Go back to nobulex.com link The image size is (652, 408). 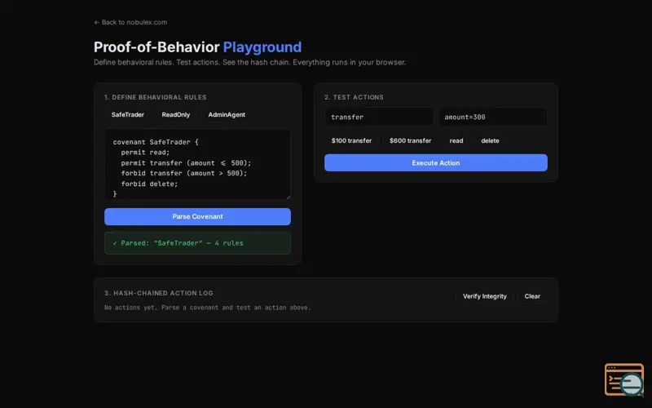click(130, 22)
